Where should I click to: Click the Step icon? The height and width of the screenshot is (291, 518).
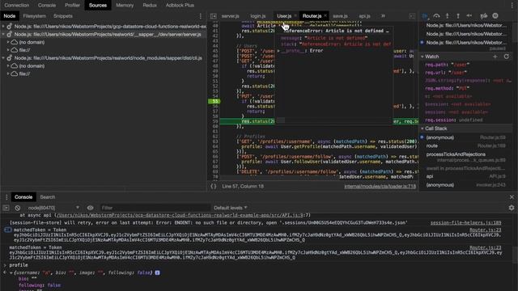point(469,16)
